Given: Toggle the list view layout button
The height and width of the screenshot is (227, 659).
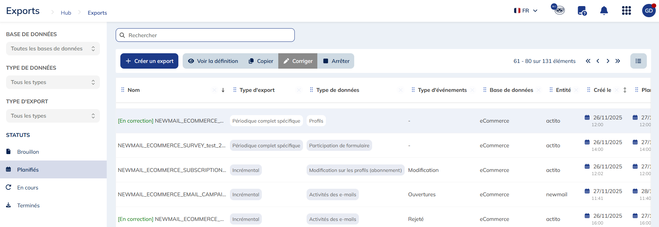Looking at the screenshot, I should point(638,61).
